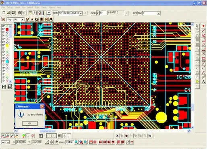The image size is (207, 149).
Task: Click the horizontal scrollbar under the canvas
Action: coord(102,130)
